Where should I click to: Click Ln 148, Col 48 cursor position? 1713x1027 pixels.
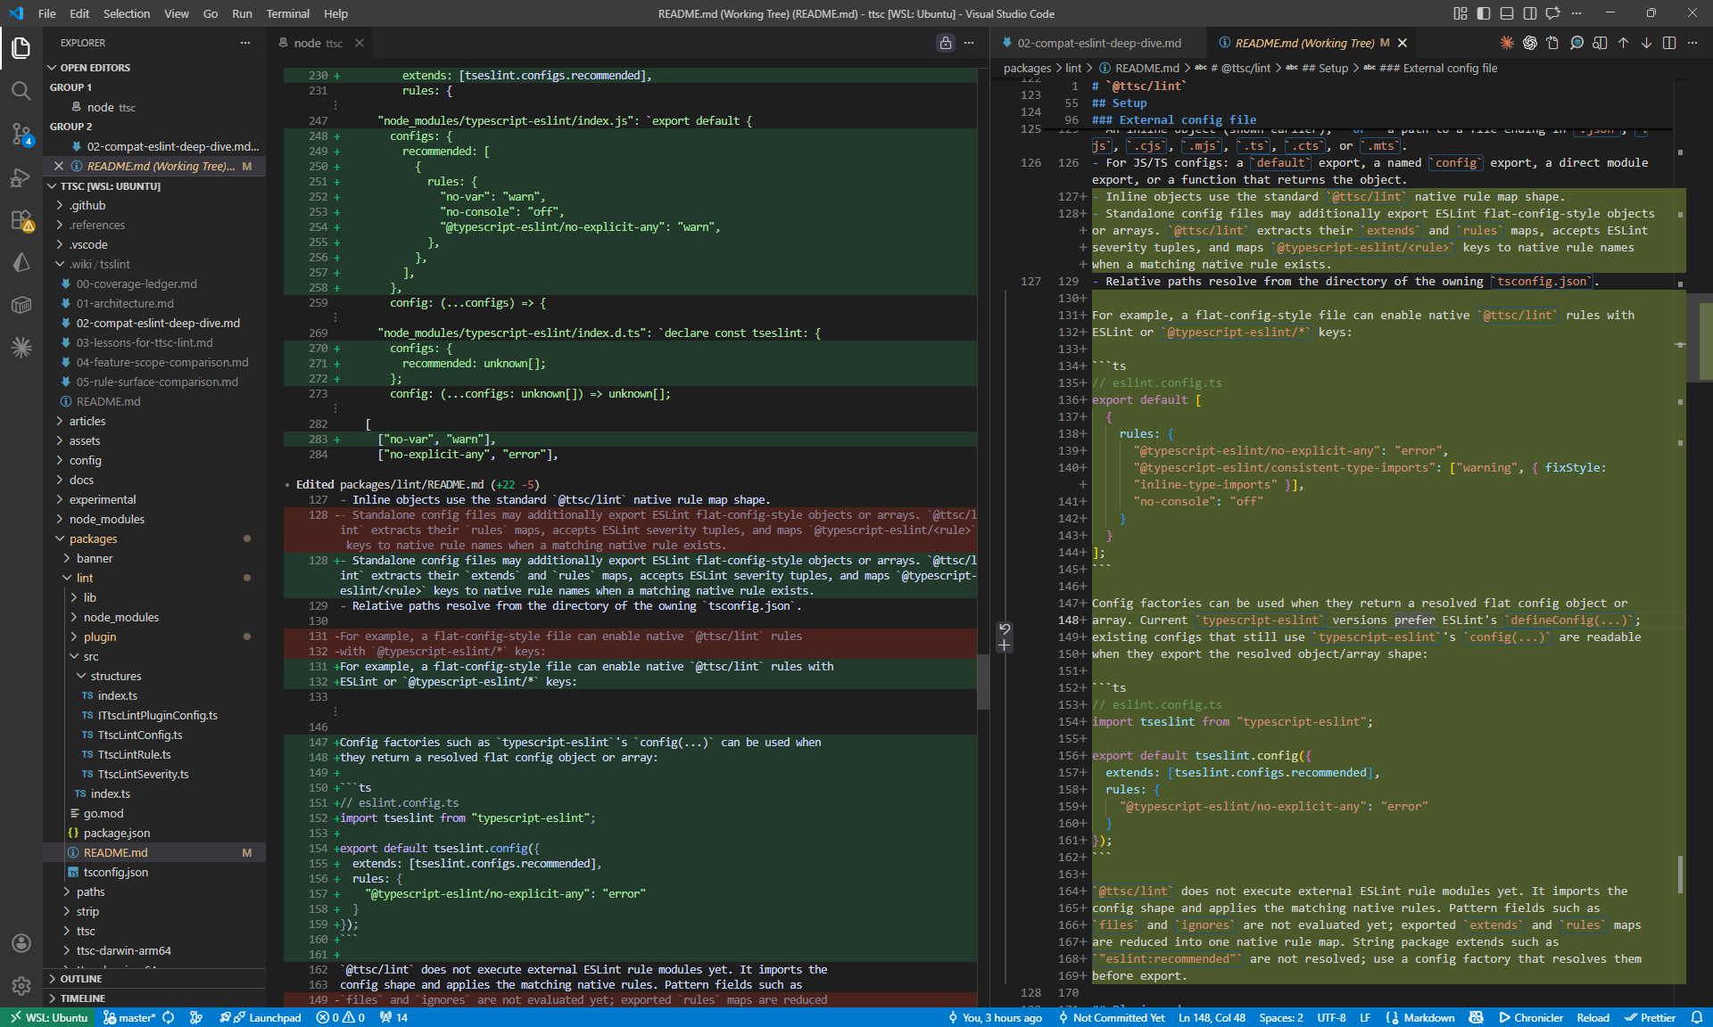pyautogui.click(x=1212, y=1017)
